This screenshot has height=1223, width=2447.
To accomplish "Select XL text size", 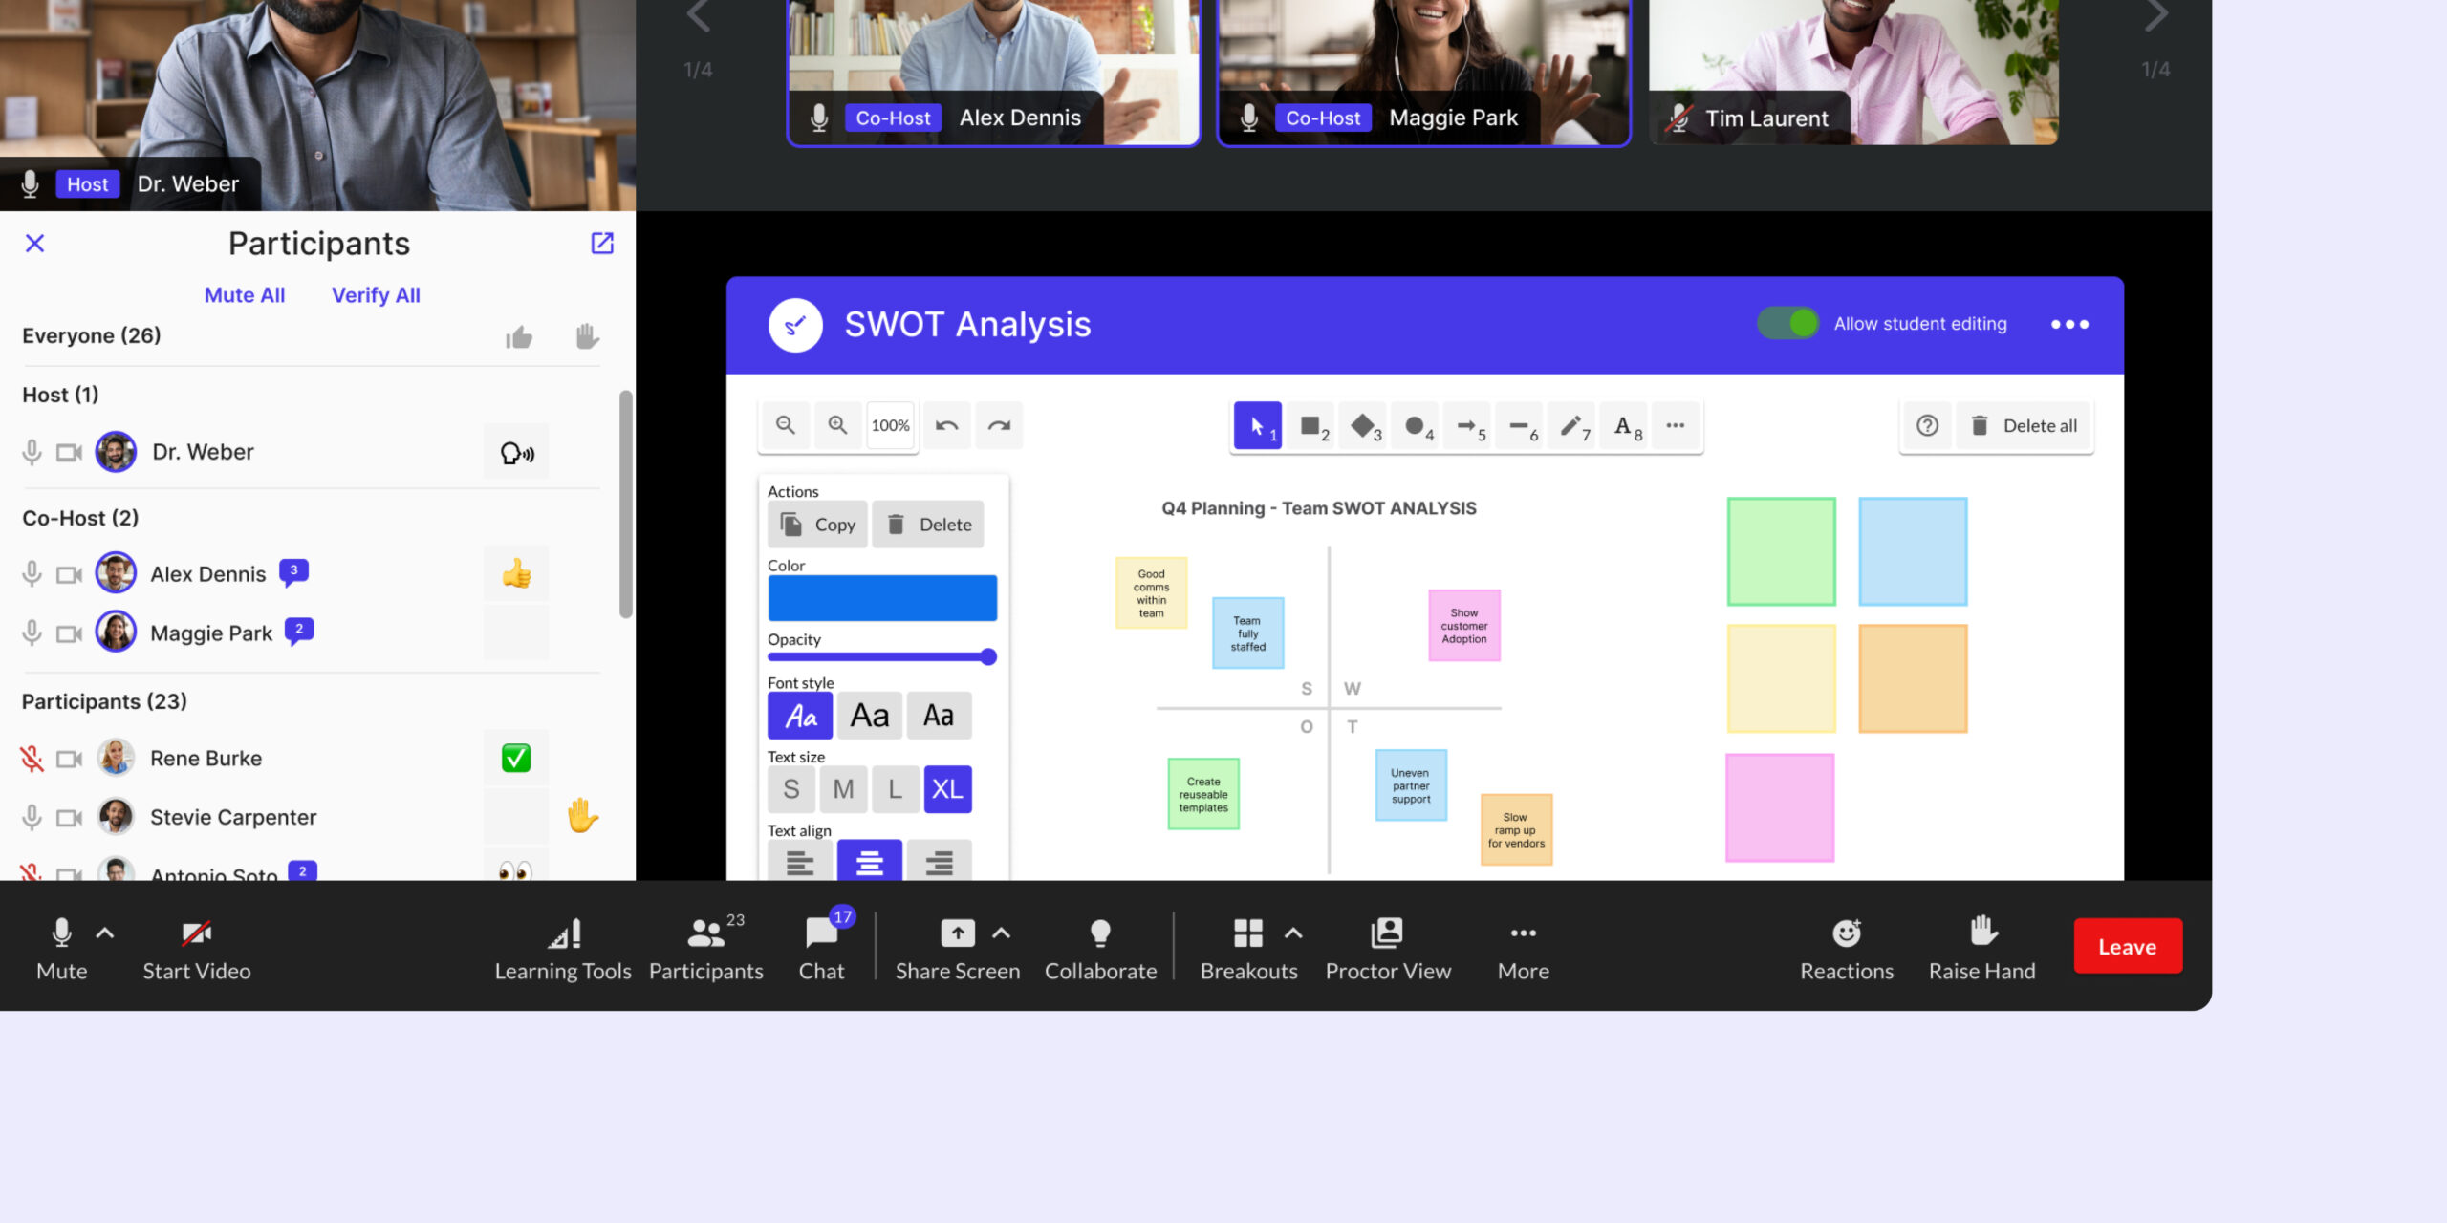I will [x=947, y=789].
